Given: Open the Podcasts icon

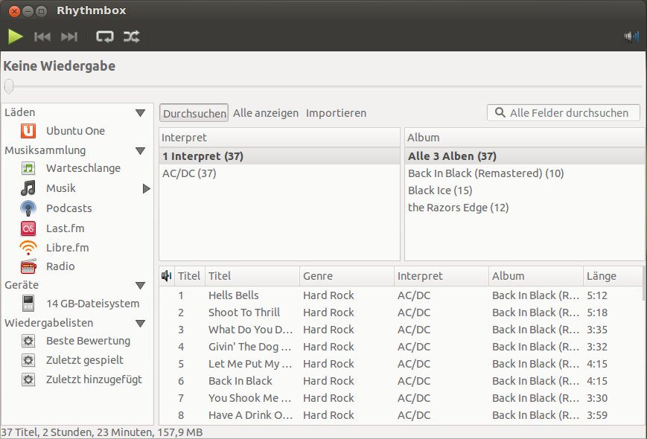Looking at the screenshot, I should click(28, 208).
